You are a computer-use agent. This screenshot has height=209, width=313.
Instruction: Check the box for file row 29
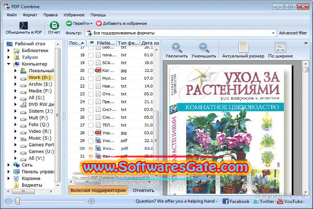pyautogui.click(x=91, y=141)
